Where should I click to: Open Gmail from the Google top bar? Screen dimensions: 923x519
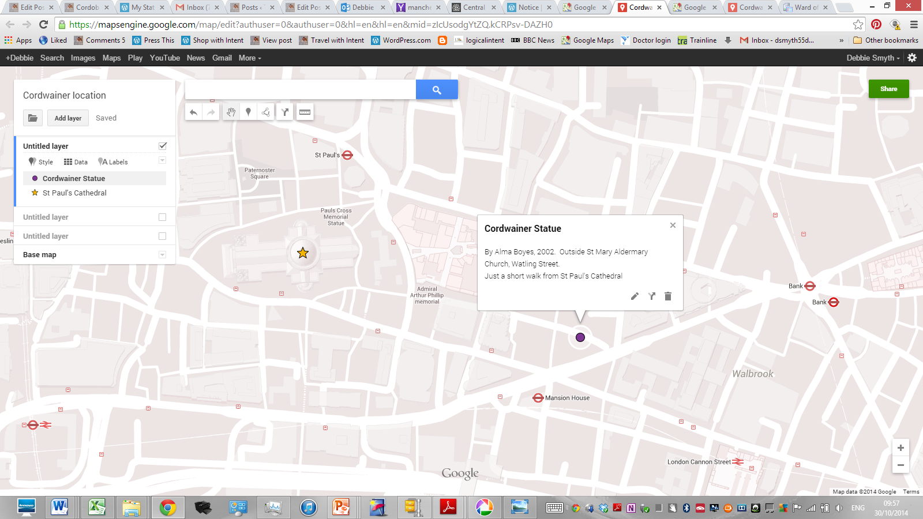click(222, 58)
